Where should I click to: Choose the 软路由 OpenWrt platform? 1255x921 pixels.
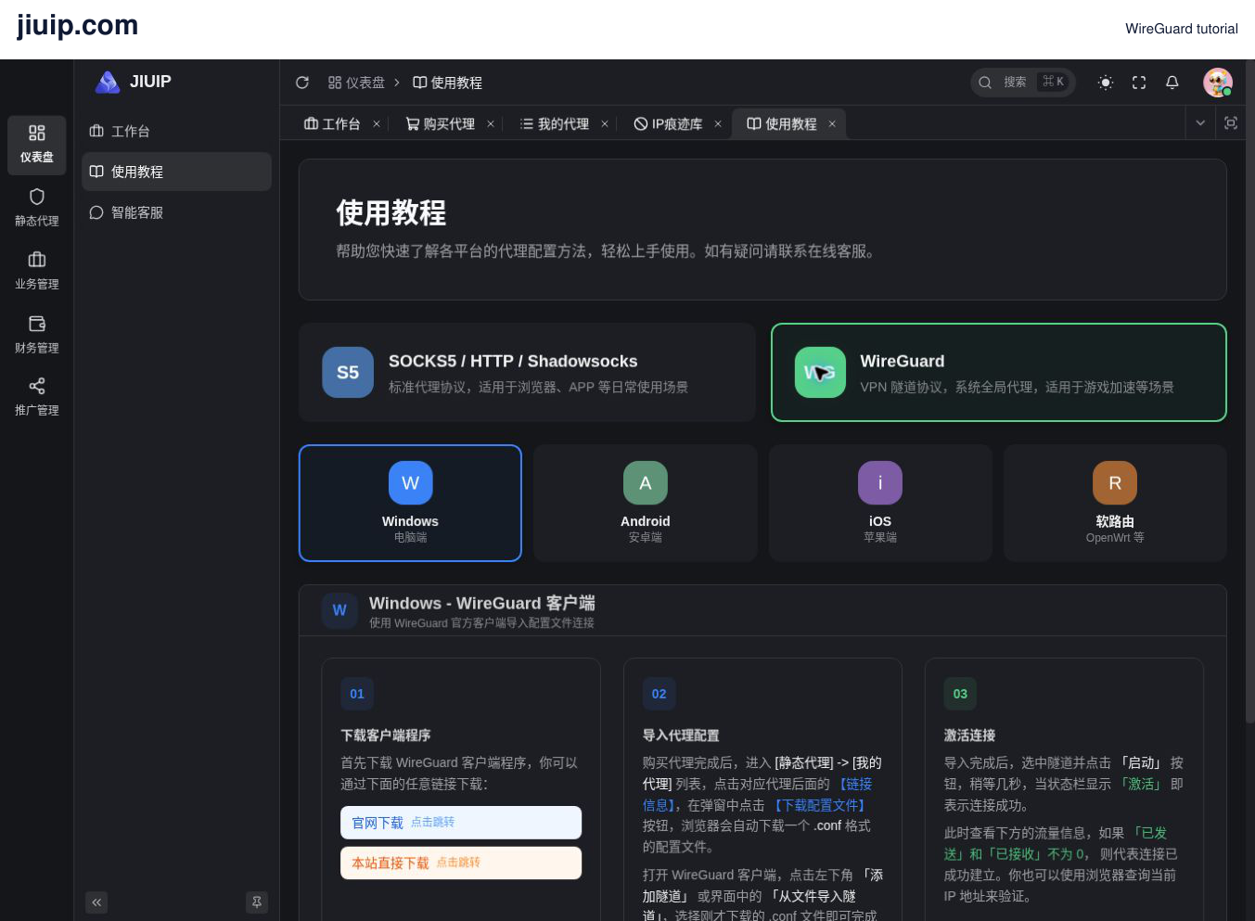pyautogui.click(x=1115, y=503)
